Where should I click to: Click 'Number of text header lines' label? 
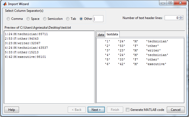coord(142,18)
